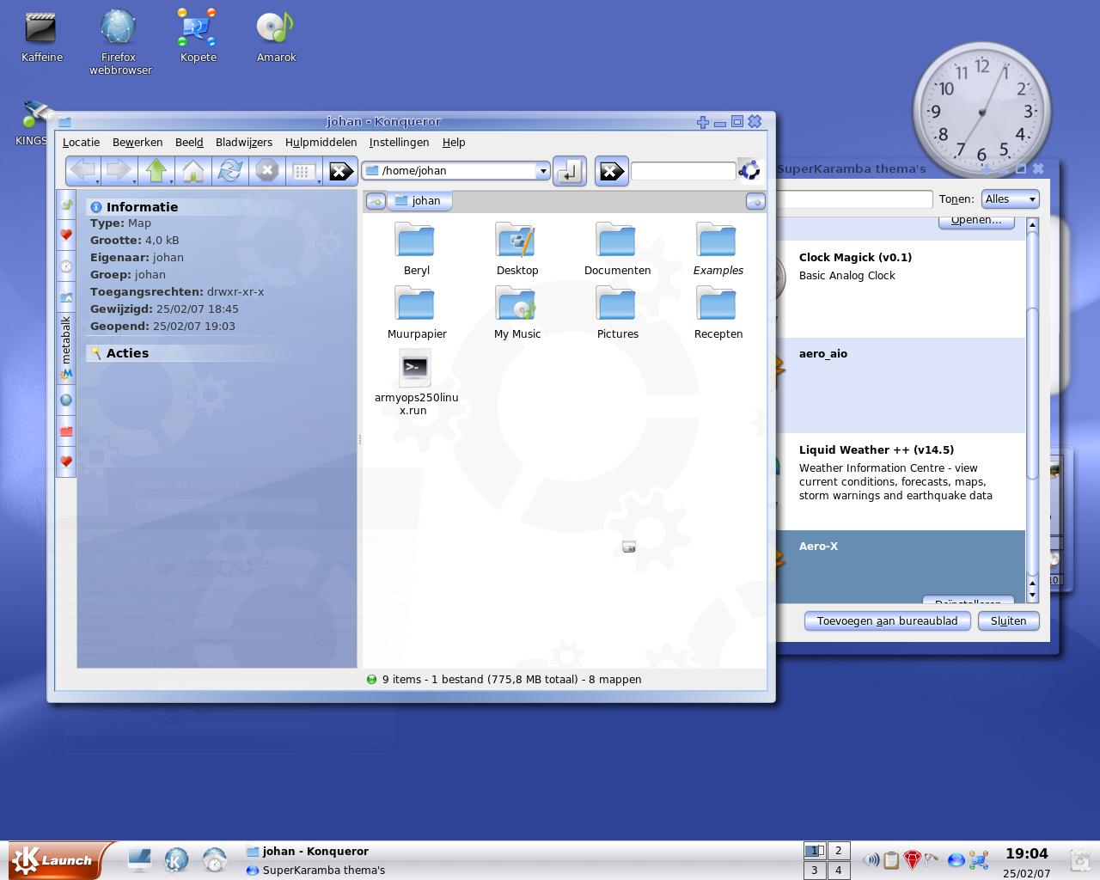Stop loading with the grey X button
This screenshot has height=880, width=1100.
[266, 170]
